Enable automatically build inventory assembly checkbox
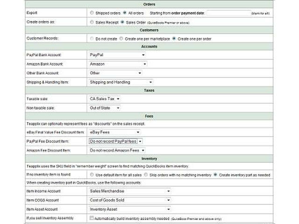 coord(91,217)
